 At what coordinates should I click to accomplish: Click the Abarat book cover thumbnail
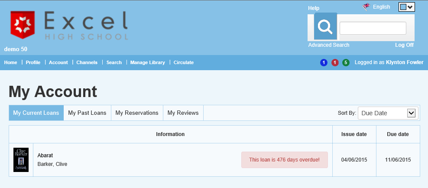tap(21, 160)
